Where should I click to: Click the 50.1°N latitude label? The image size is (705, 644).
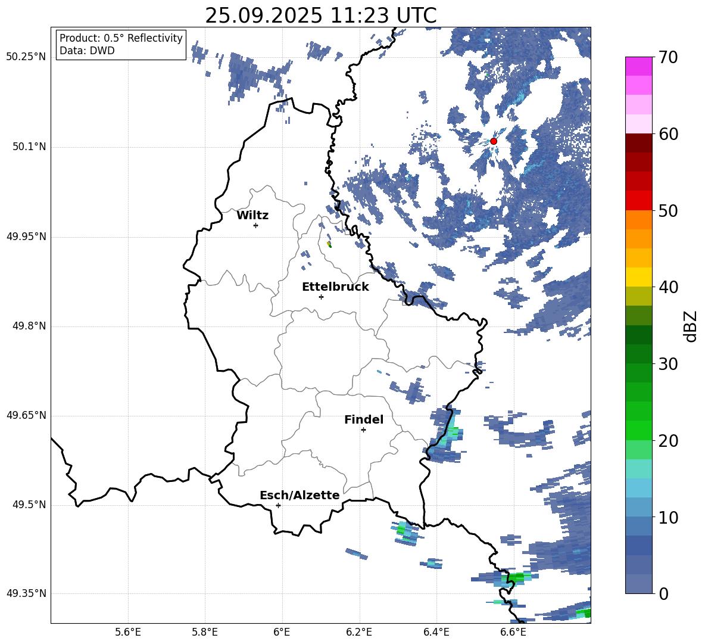pyautogui.click(x=29, y=147)
